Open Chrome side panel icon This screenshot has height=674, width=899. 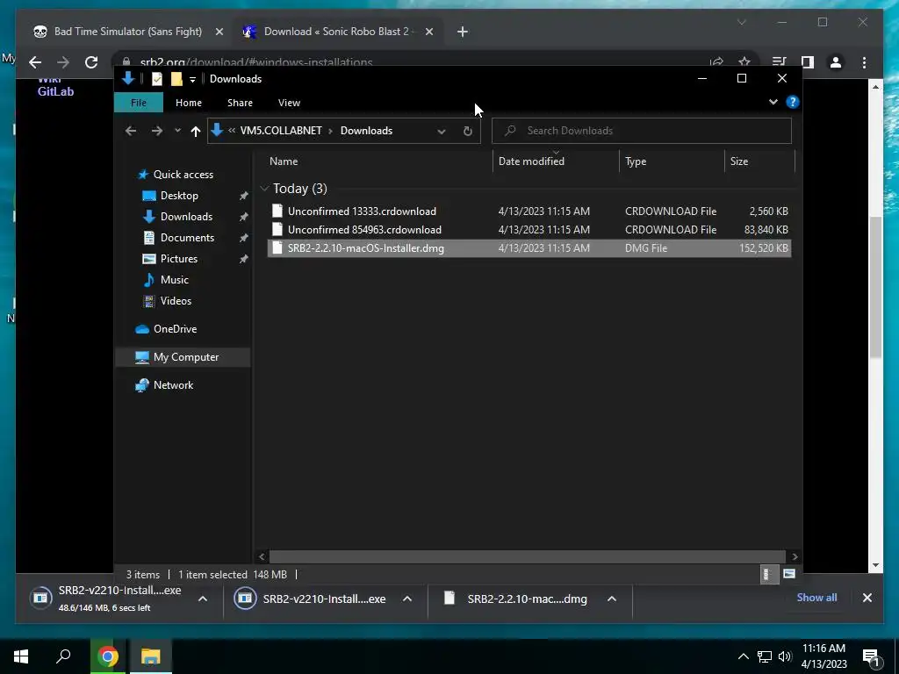click(x=808, y=62)
